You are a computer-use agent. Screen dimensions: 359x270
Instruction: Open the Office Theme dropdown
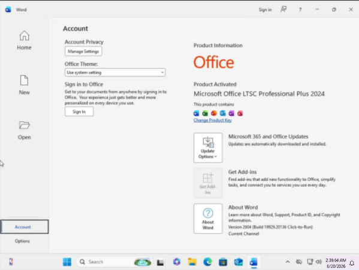coord(115,72)
